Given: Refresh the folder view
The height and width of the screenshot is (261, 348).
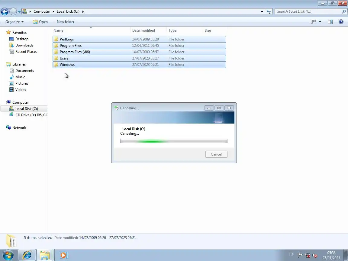Looking at the screenshot, I should (x=269, y=11).
